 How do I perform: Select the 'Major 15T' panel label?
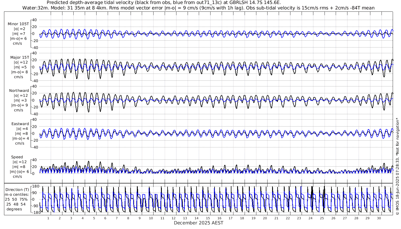pyautogui.click(x=19, y=58)
